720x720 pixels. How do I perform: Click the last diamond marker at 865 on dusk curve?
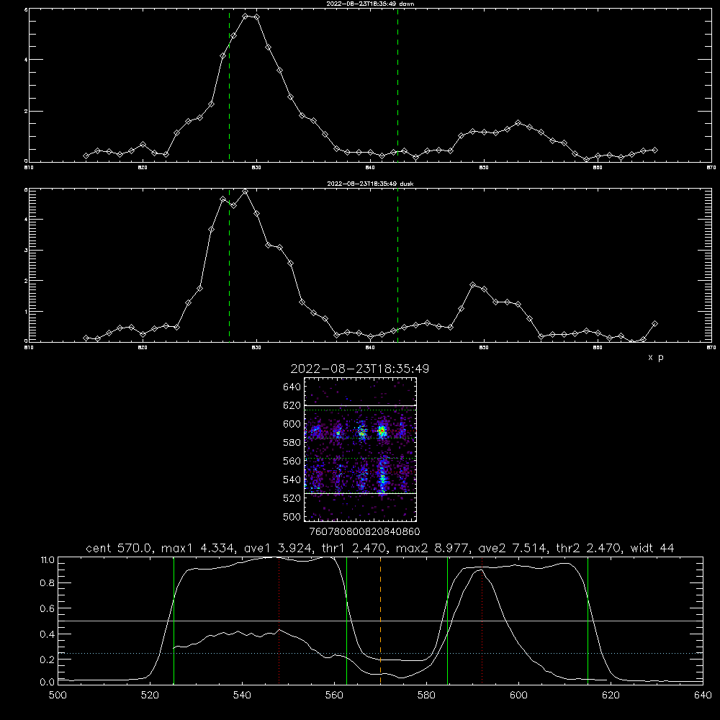click(x=654, y=324)
